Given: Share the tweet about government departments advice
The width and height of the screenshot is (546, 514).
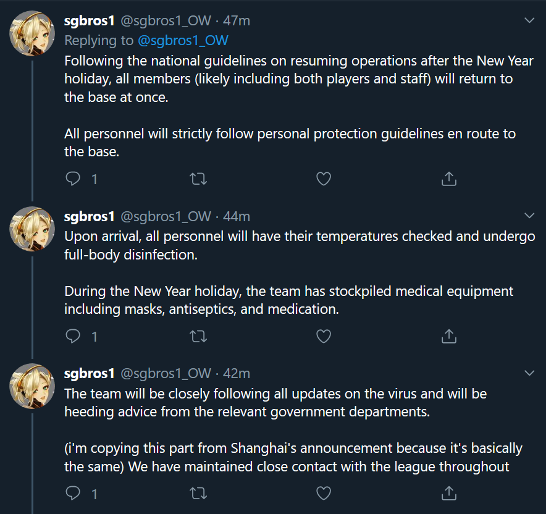Looking at the screenshot, I should tap(449, 493).
